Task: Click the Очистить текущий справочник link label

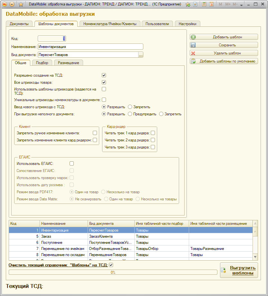Action: coord(58,265)
